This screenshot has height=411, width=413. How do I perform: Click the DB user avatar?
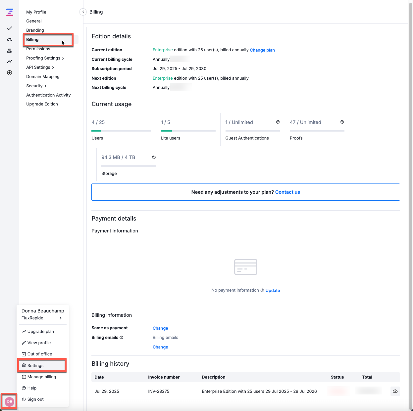(x=9, y=401)
